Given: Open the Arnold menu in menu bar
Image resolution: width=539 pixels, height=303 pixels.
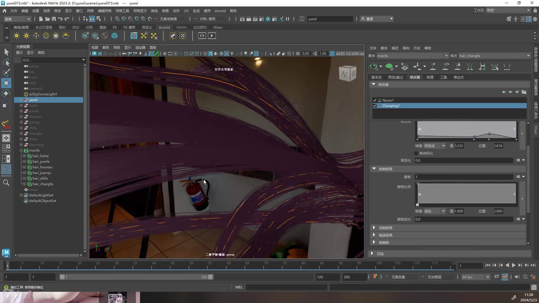Looking at the screenshot, I should pos(220,11).
